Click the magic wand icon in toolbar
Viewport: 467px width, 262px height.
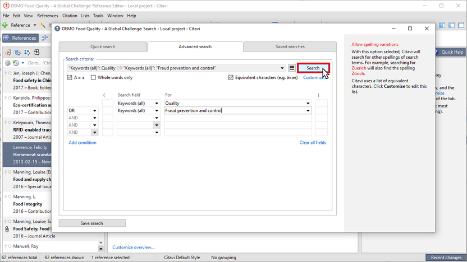[x=43, y=25]
